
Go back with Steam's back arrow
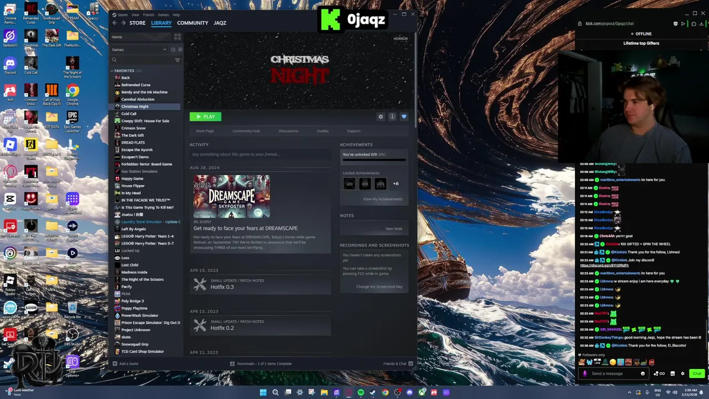click(115, 23)
